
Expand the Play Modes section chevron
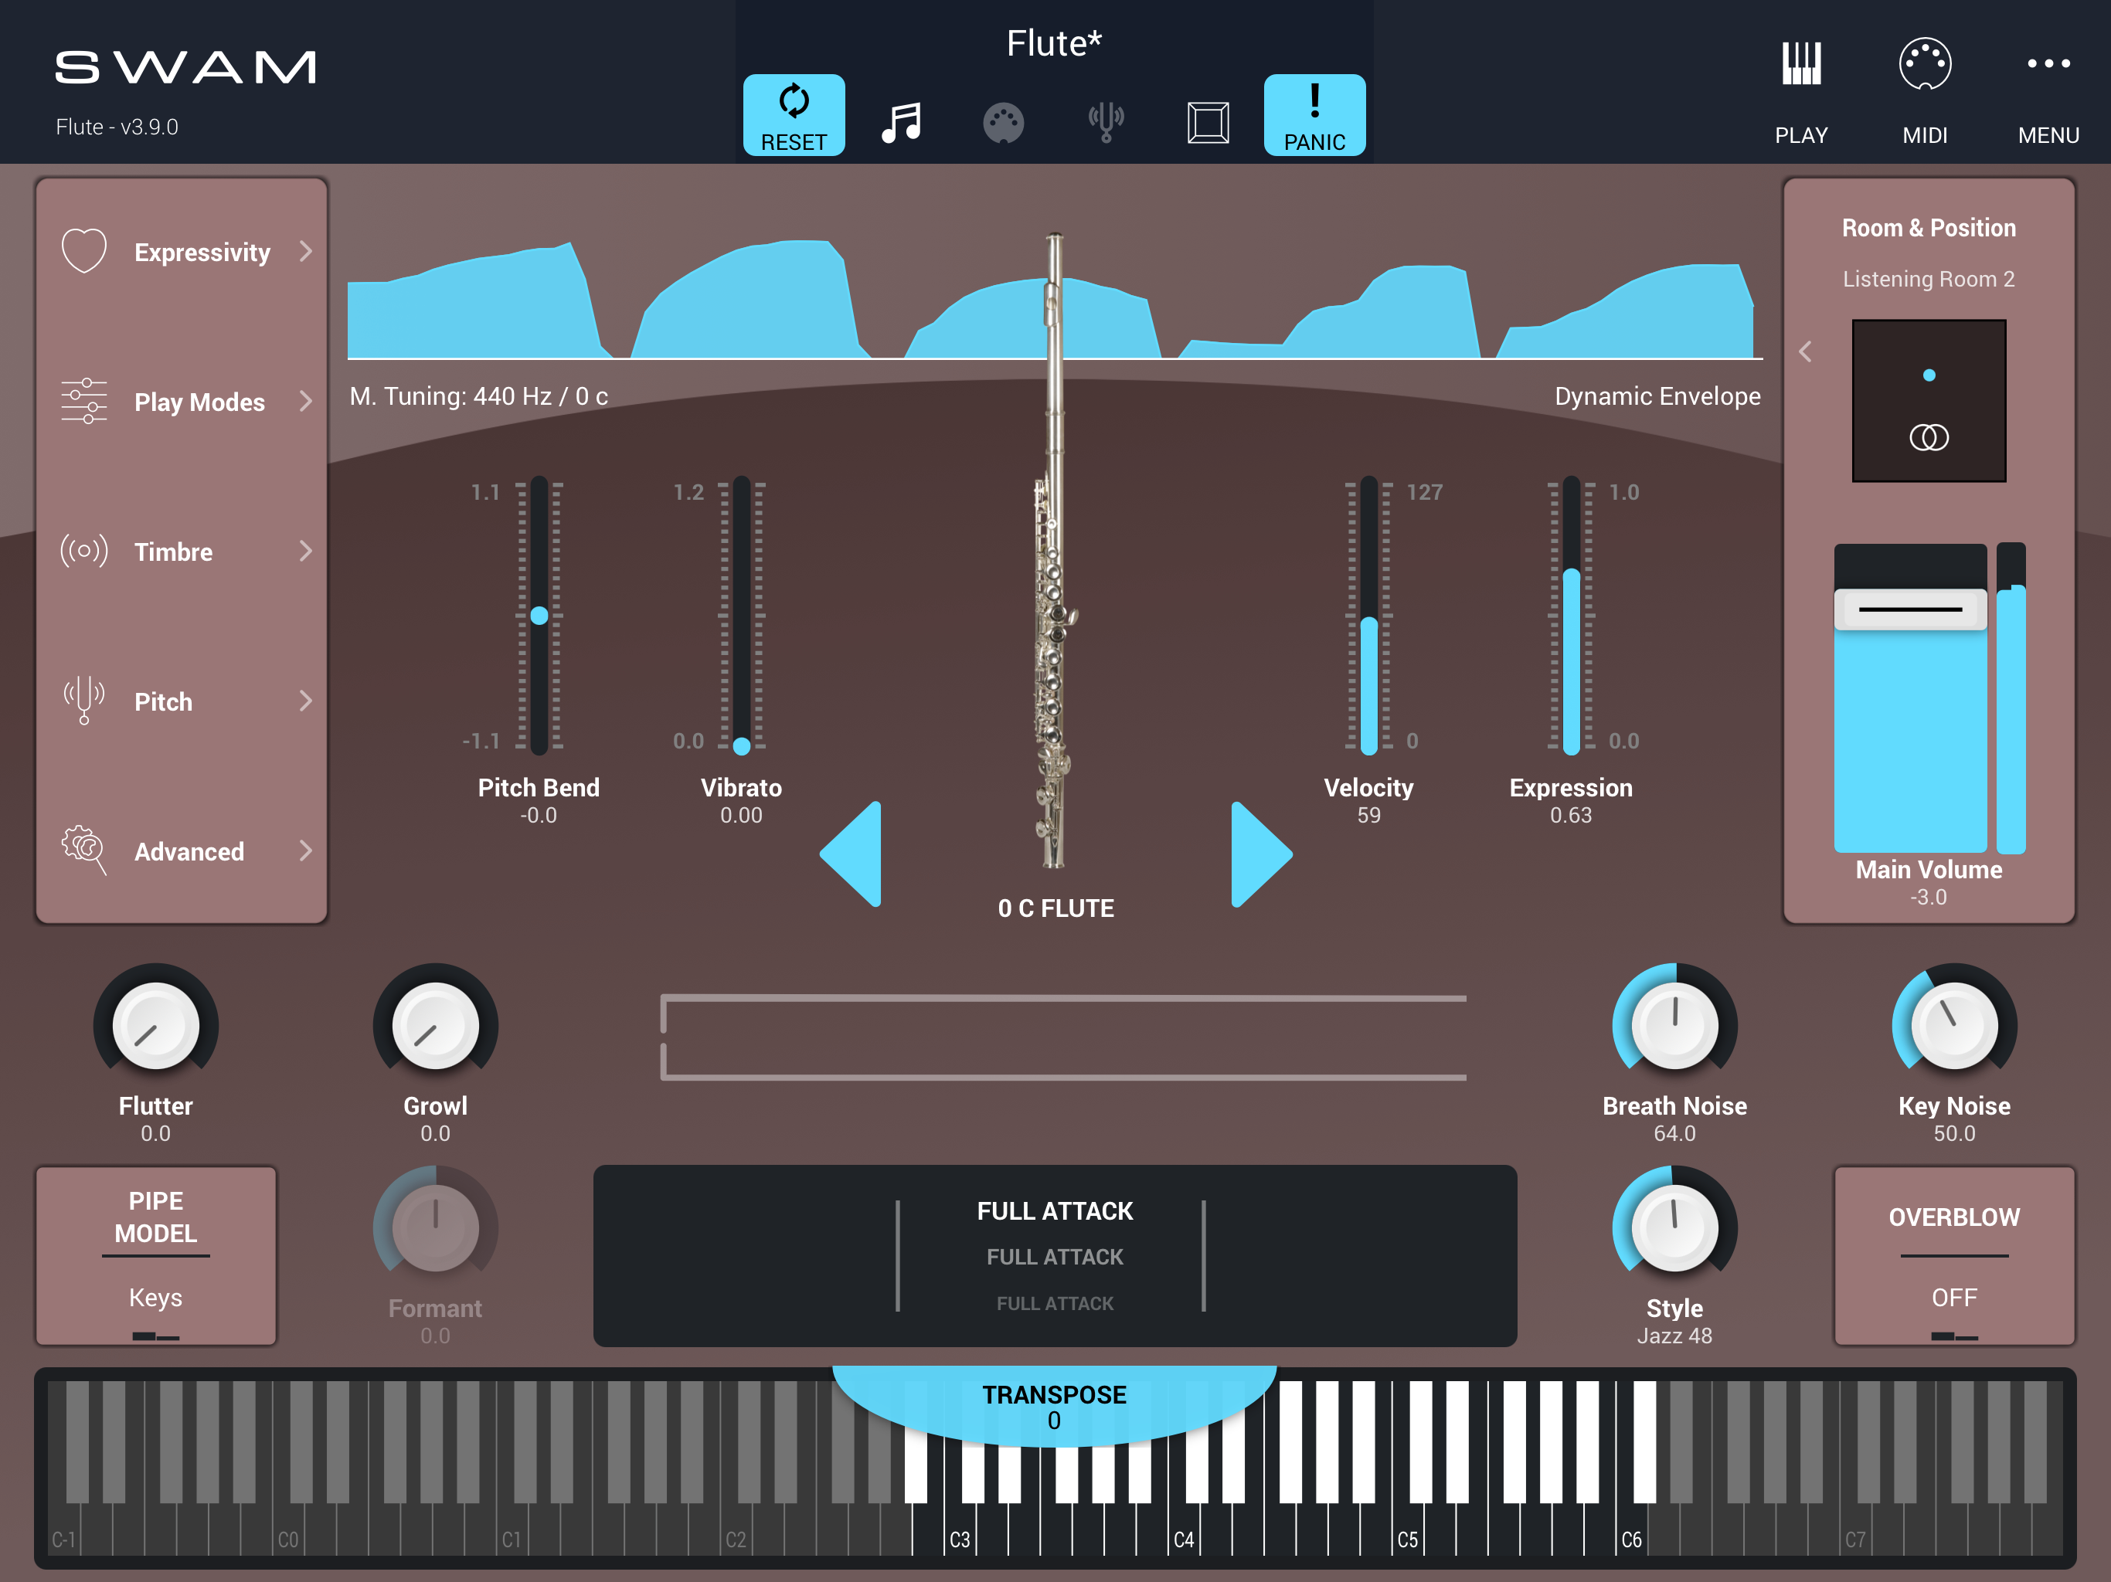point(305,401)
